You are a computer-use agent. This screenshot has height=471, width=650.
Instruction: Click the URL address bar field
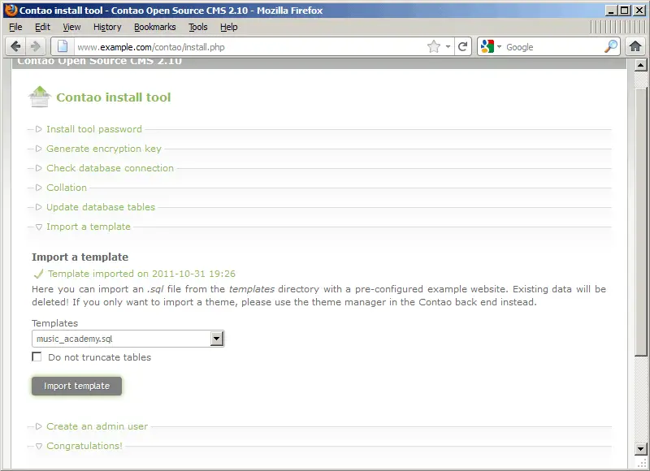click(x=250, y=47)
